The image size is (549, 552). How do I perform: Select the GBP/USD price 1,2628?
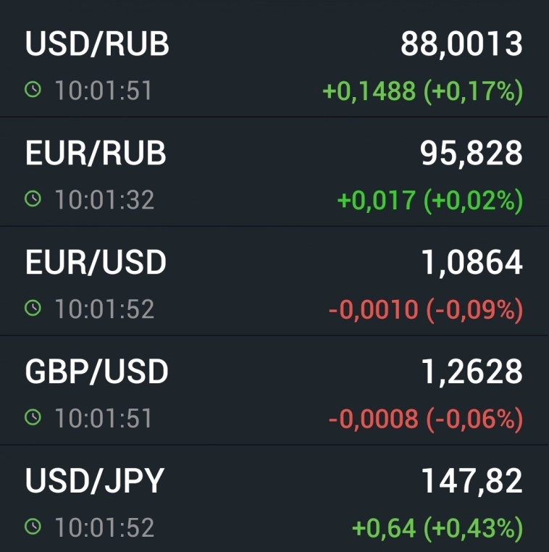(472, 372)
